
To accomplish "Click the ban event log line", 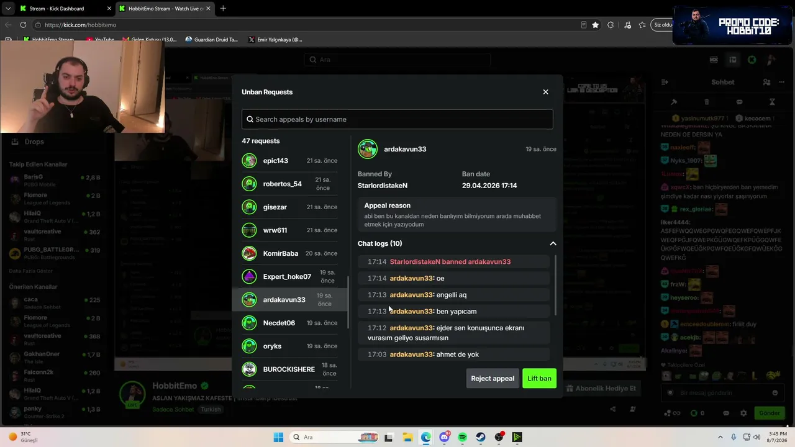I will pyautogui.click(x=454, y=261).
